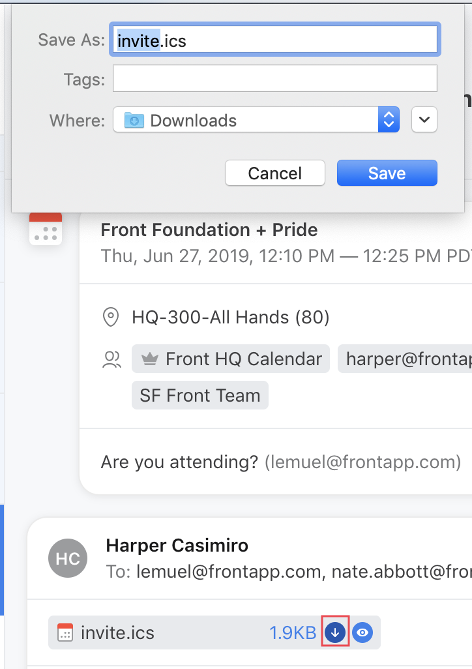Preview invite.ics with the eye icon

coord(362,632)
